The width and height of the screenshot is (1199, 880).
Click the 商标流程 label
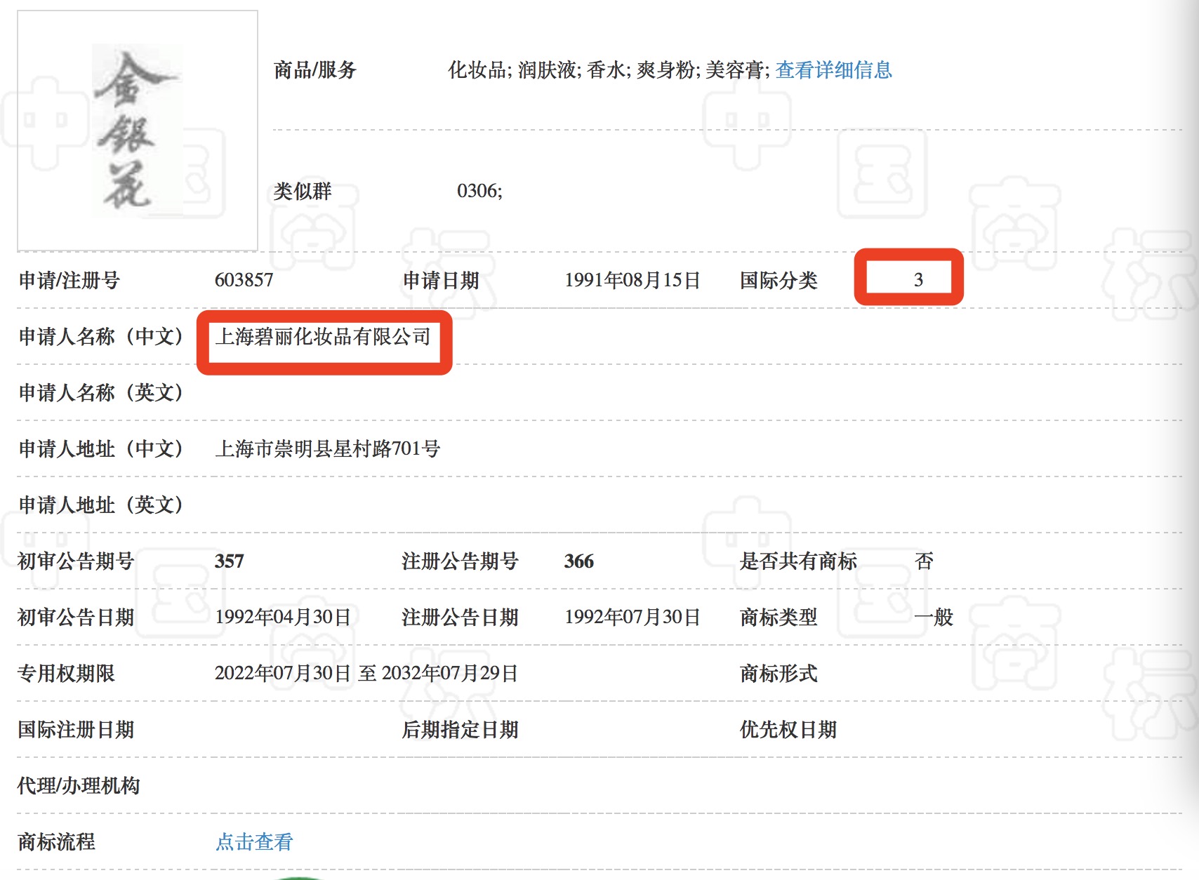(56, 841)
